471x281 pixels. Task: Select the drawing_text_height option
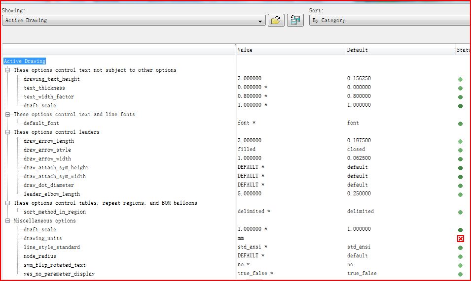pyautogui.click(x=52, y=79)
